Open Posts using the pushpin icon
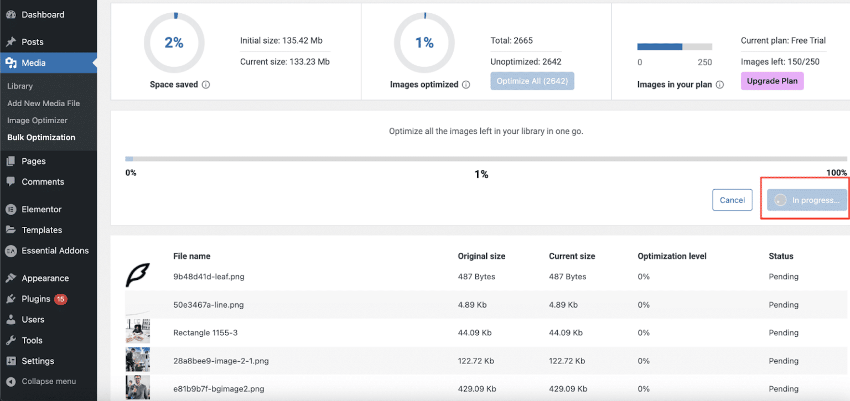The width and height of the screenshot is (850, 401). click(12, 41)
